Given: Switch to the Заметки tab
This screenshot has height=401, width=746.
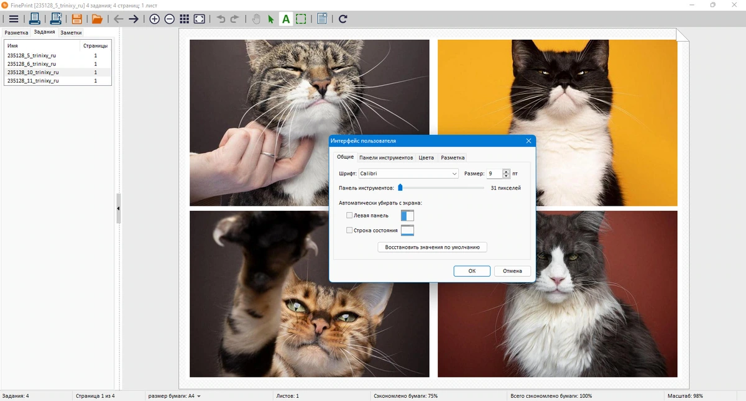Looking at the screenshot, I should [71, 32].
